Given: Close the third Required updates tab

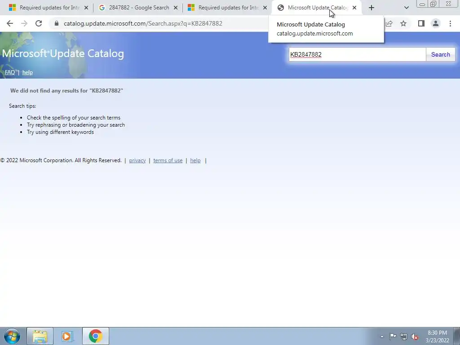Looking at the screenshot, I should pos(265,8).
